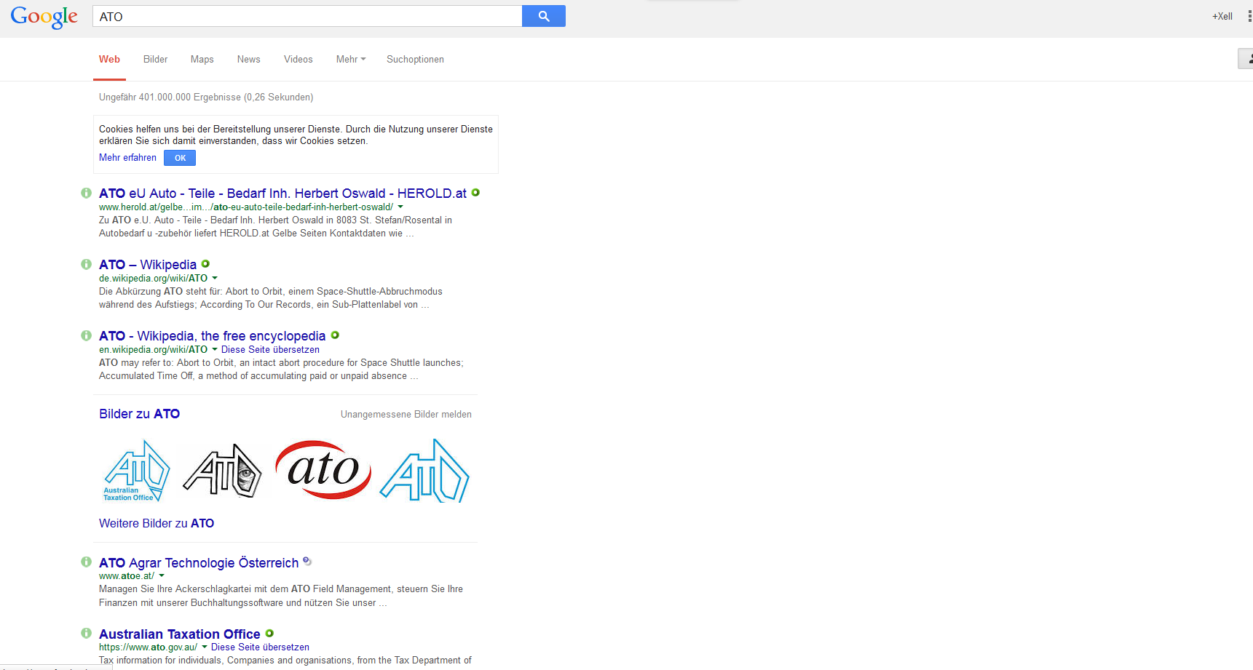Click green rating circle after free encyclopedia title

tap(335, 335)
